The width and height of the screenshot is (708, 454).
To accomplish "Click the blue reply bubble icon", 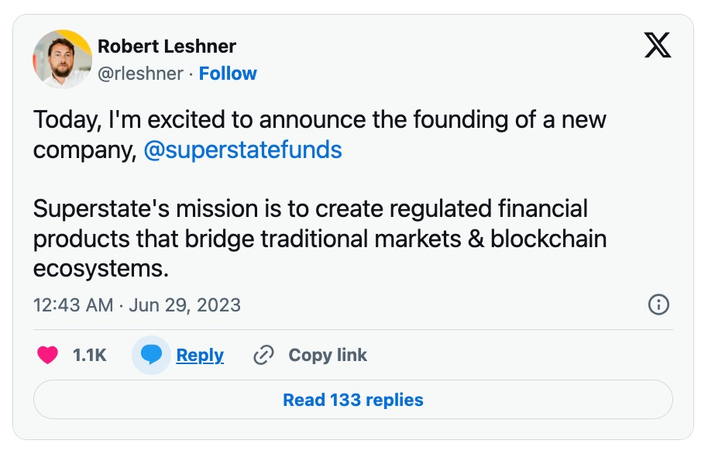I will 151,356.
